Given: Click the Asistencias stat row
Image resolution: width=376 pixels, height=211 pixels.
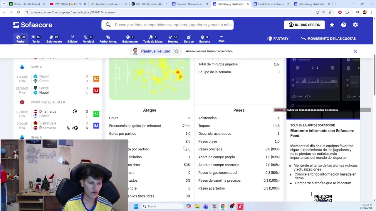Looking at the screenshot, I should [239, 118].
